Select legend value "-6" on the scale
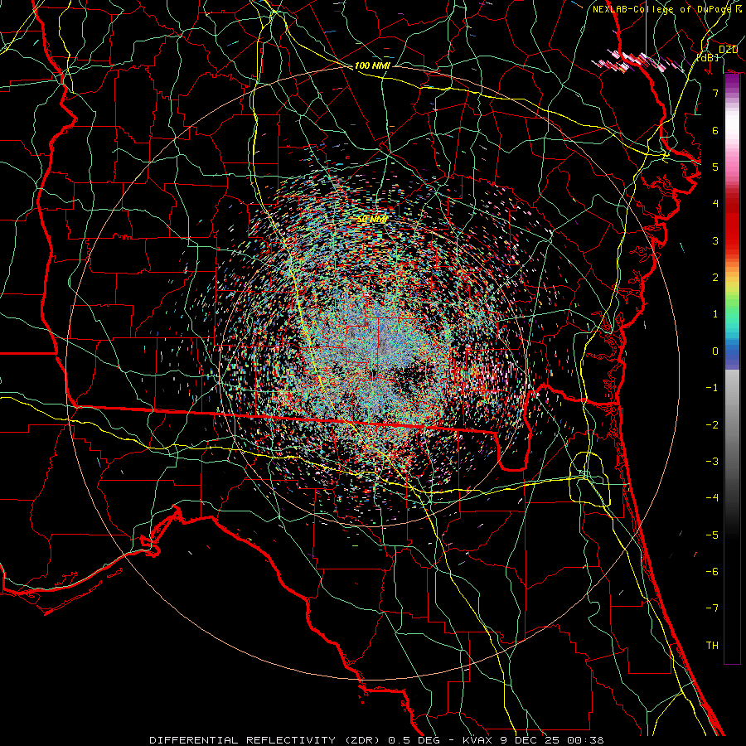 coord(712,572)
